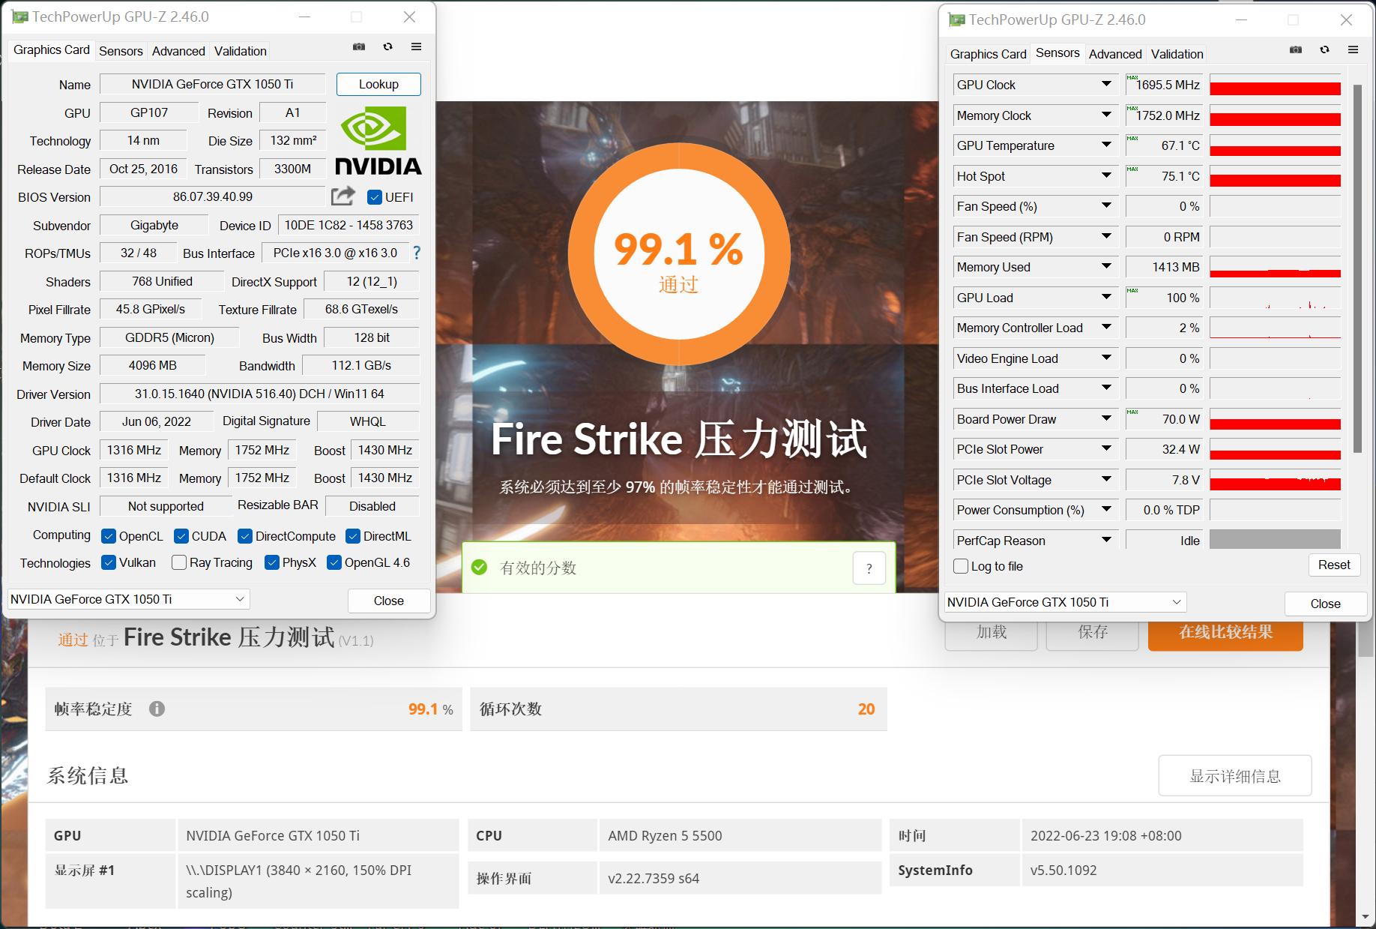Toggle the UEFI checkbox
Image resolution: width=1376 pixels, height=929 pixels.
coord(375,196)
